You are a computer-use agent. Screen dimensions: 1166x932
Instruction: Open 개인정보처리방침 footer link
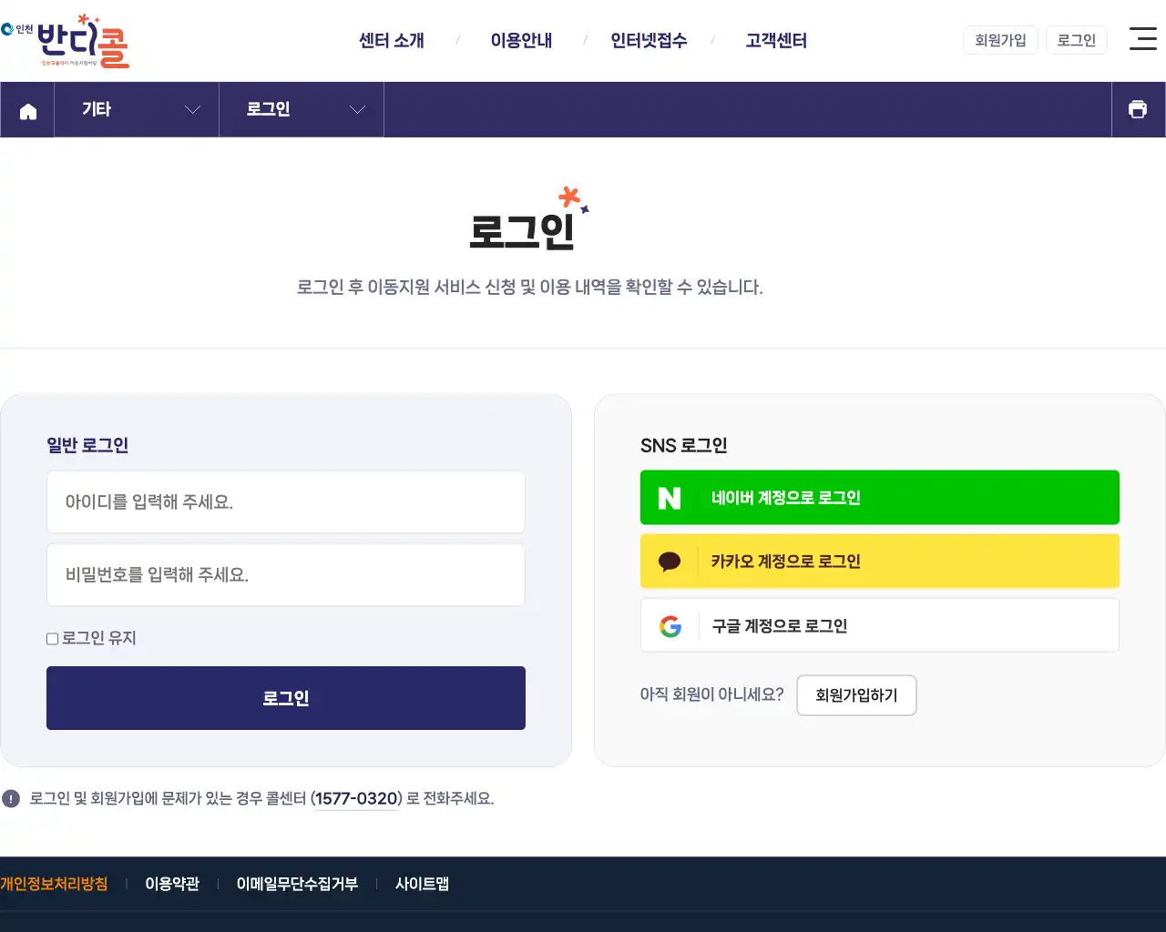[x=54, y=884]
